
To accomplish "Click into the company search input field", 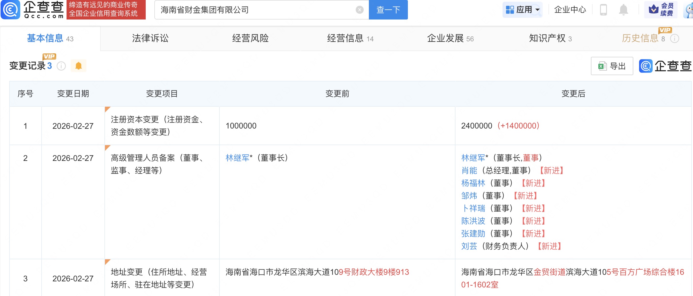I will click(255, 10).
